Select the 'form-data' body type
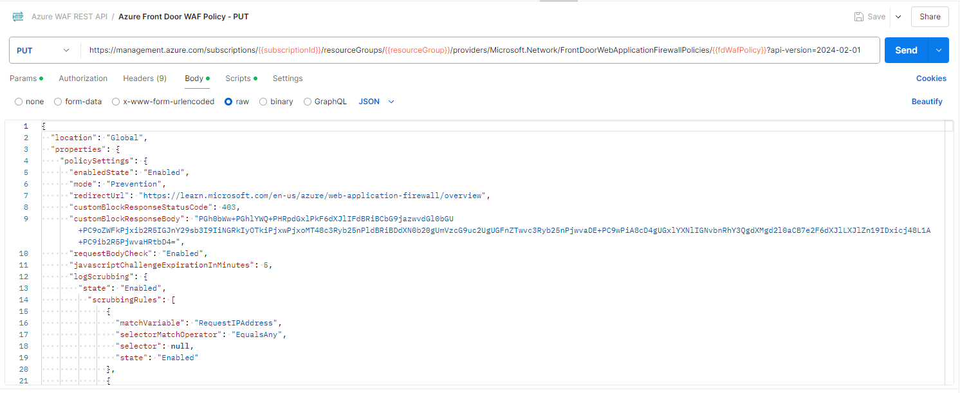Viewport: 960px width, 393px height. click(57, 101)
